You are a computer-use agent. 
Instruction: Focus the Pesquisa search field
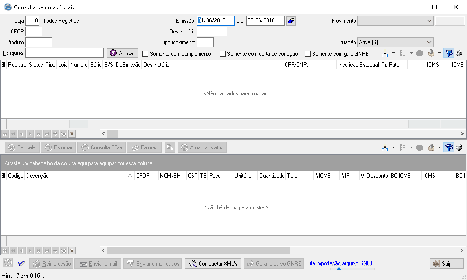64,53
